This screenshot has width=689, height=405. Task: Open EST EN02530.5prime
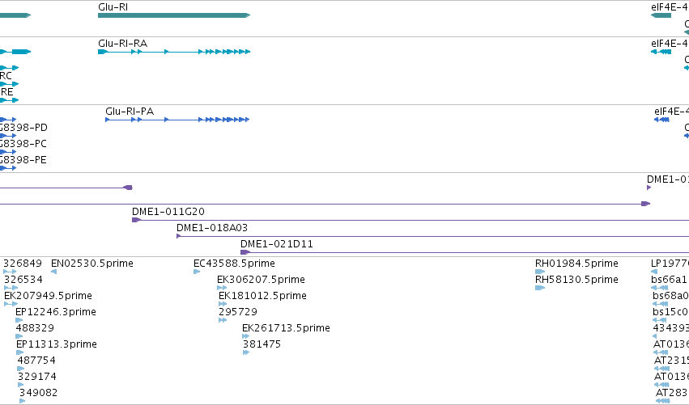(53, 272)
